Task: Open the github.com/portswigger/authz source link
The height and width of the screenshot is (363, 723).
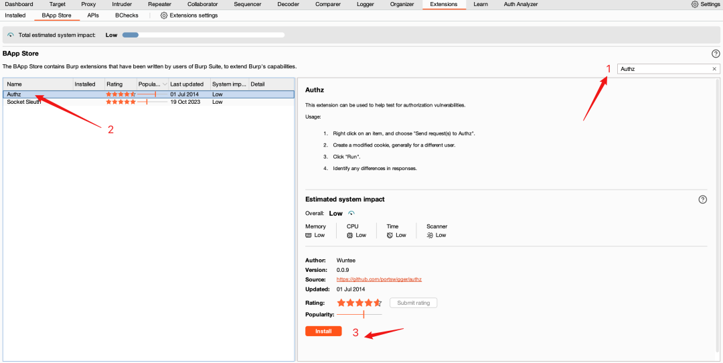Action: [379, 279]
